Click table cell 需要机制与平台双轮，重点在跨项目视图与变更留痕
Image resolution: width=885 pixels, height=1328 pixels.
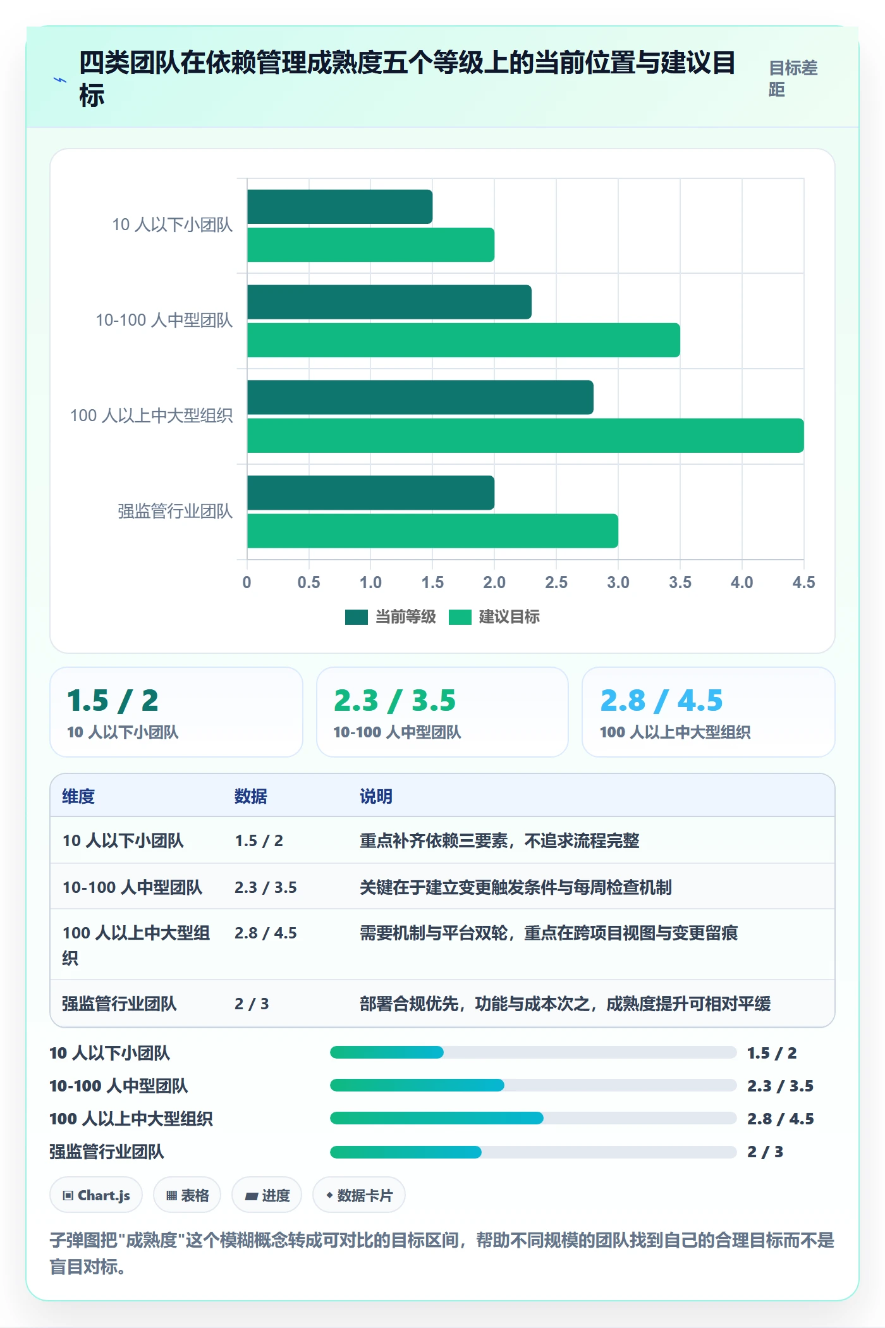click(x=549, y=933)
